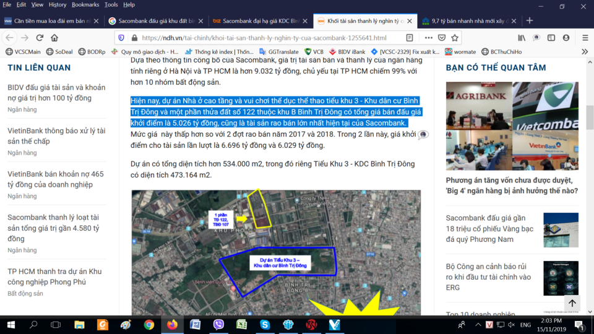The width and height of the screenshot is (594, 334).
Task: Click the page vertical scrollbar thumb
Action: click(590, 118)
